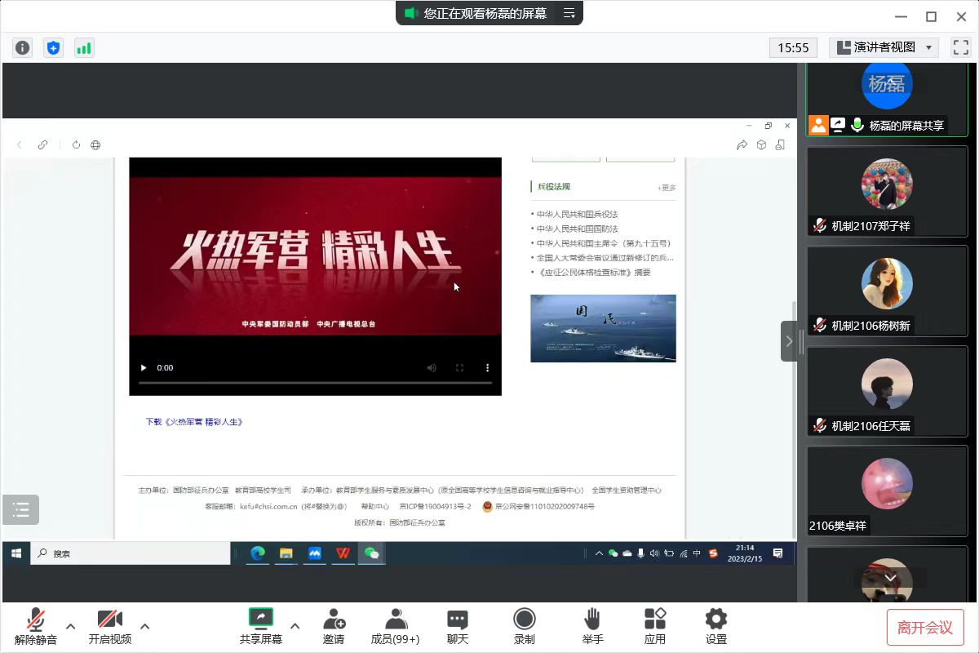Screen dimensions: 979x653
Task: Open File Explorer on shared taskbar
Action: [286, 553]
